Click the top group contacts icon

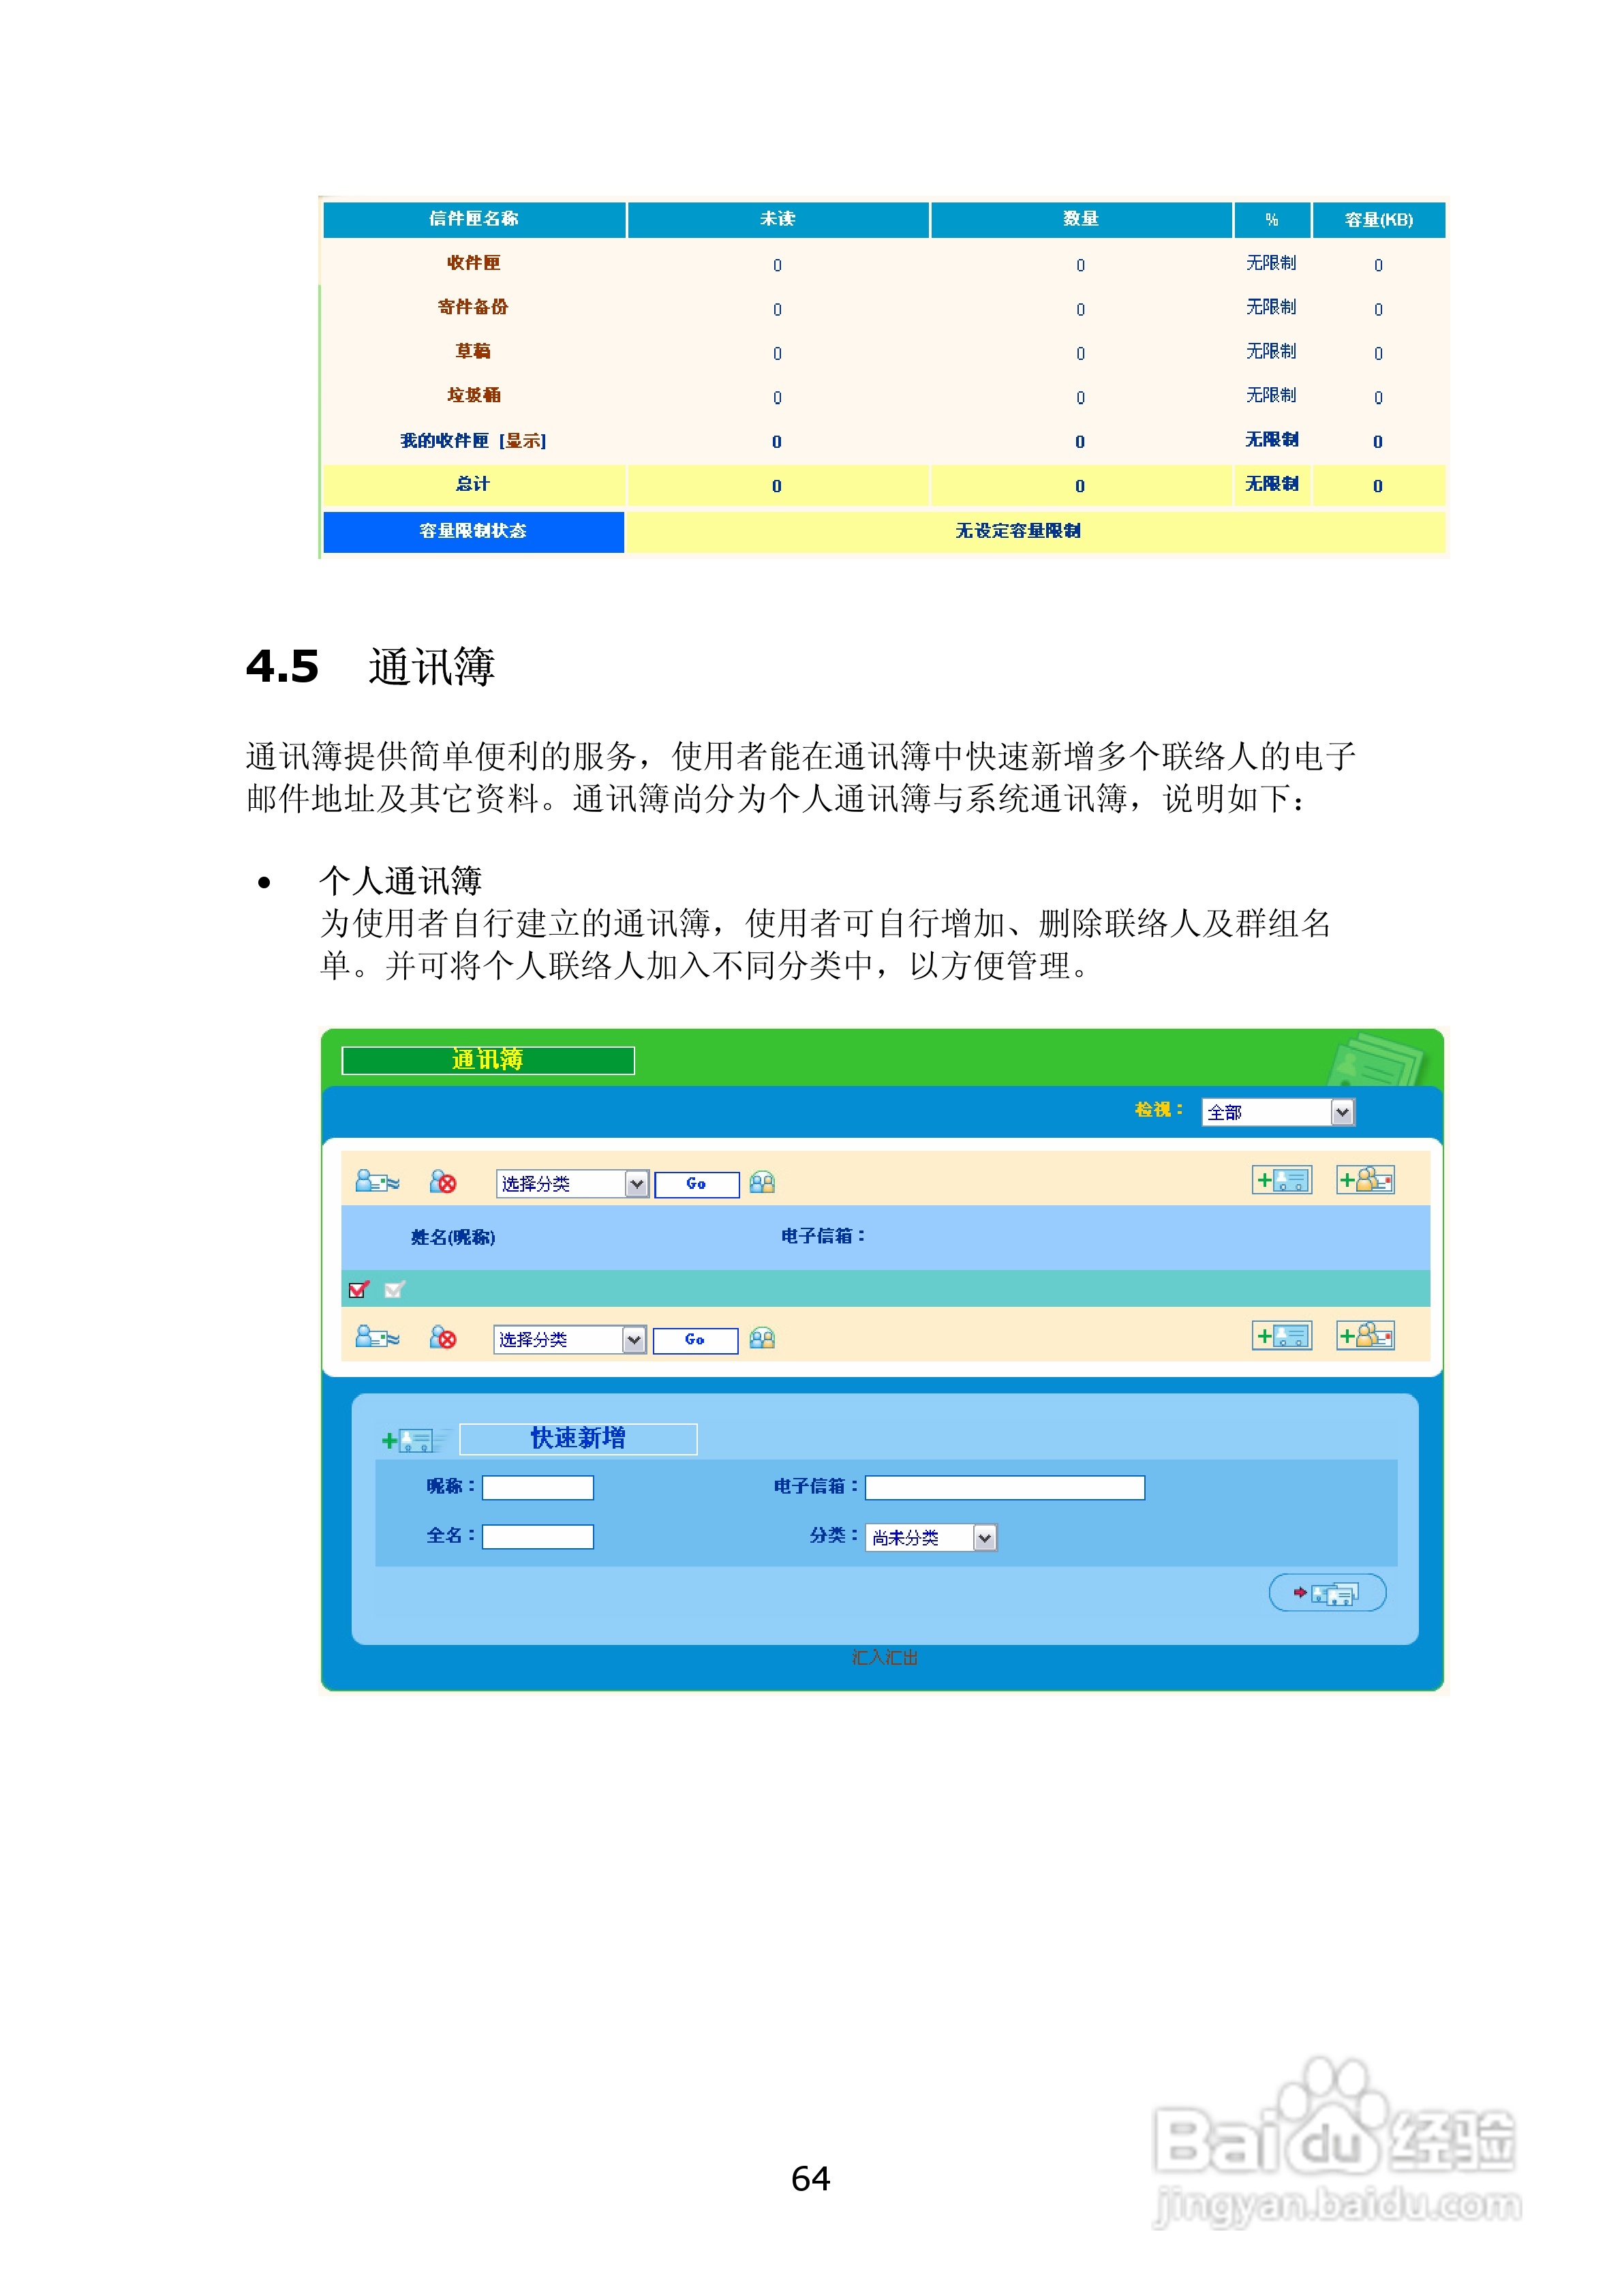762,1183
